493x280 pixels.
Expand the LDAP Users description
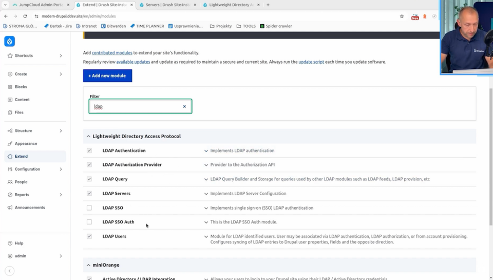[206, 236]
